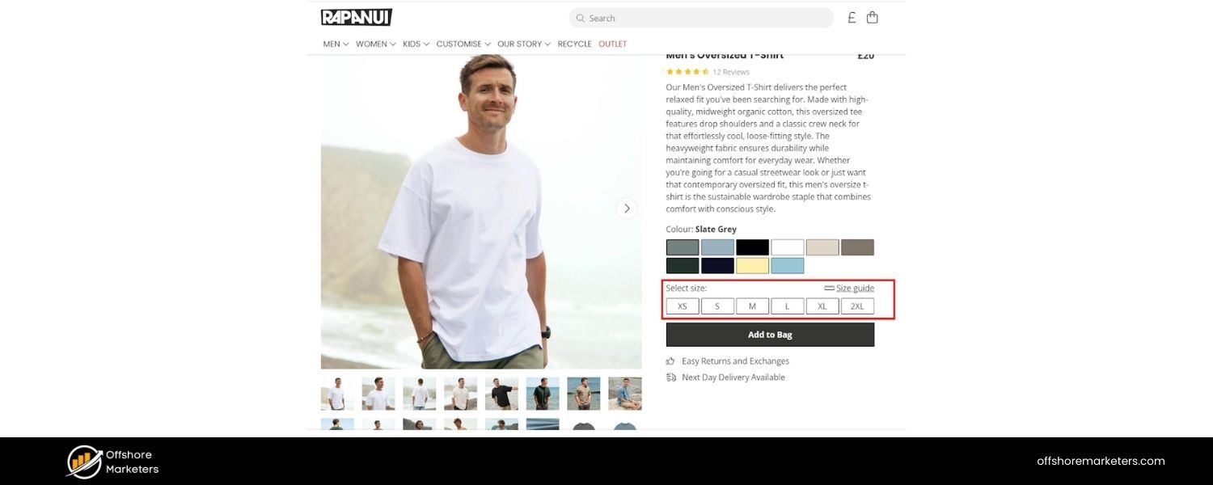Pick the pale yellow colour swatch
The height and width of the screenshot is (485, 1213).
pos(752,266)
